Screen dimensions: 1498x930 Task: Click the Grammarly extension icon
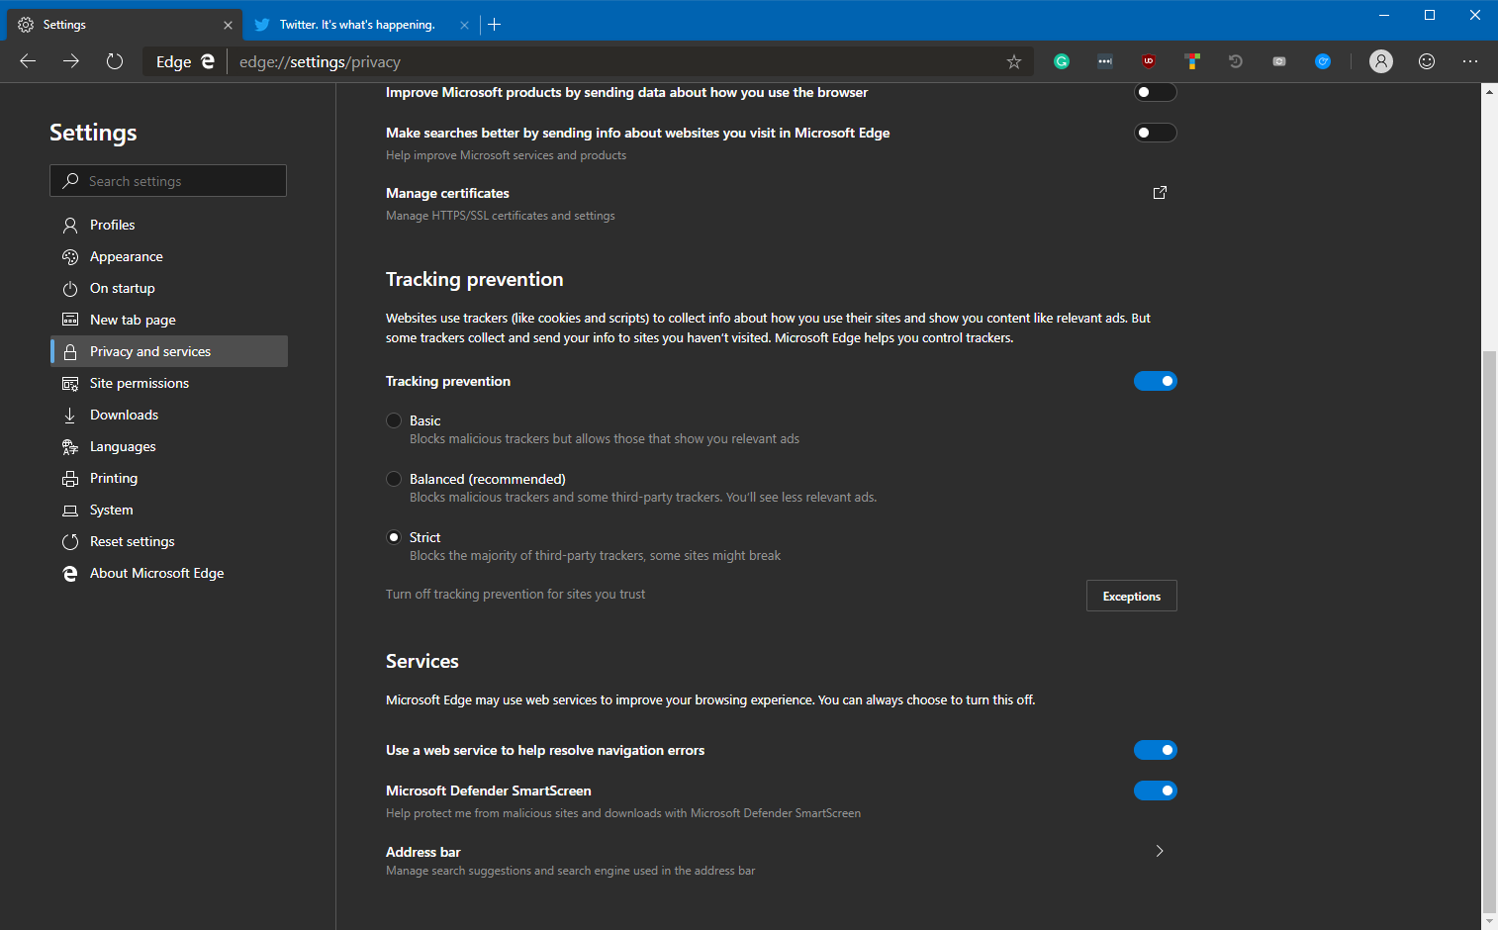pyautogui.click(x=1062, y=61)
